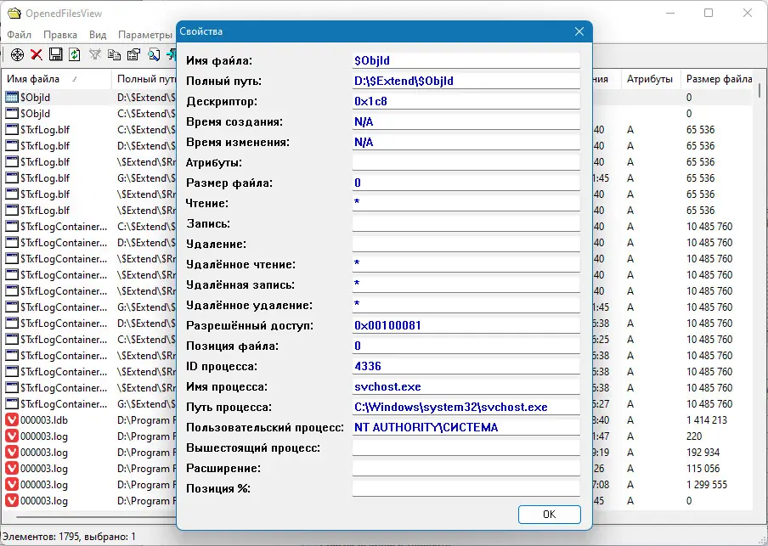Click the Имя файла field showing $ObjId
The height and width of the screenshot is (546, 768).
466,61
